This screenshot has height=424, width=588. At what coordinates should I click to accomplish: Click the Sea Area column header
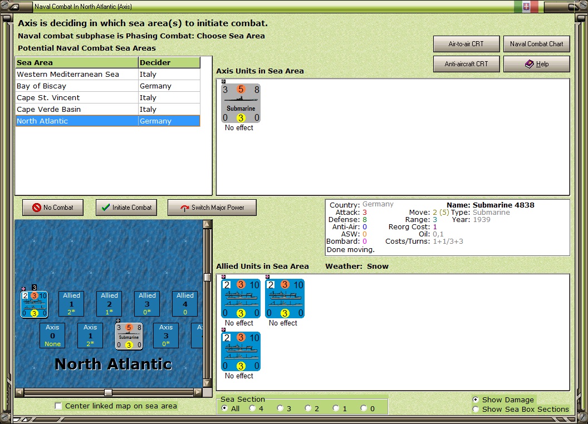click(x=77, y=63)
